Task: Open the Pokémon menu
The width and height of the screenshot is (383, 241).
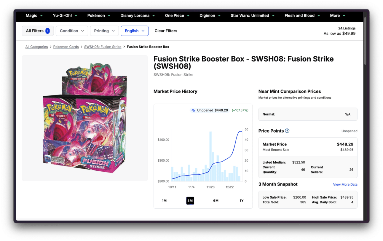Action: pyautogui.click(x=99, y=16)
